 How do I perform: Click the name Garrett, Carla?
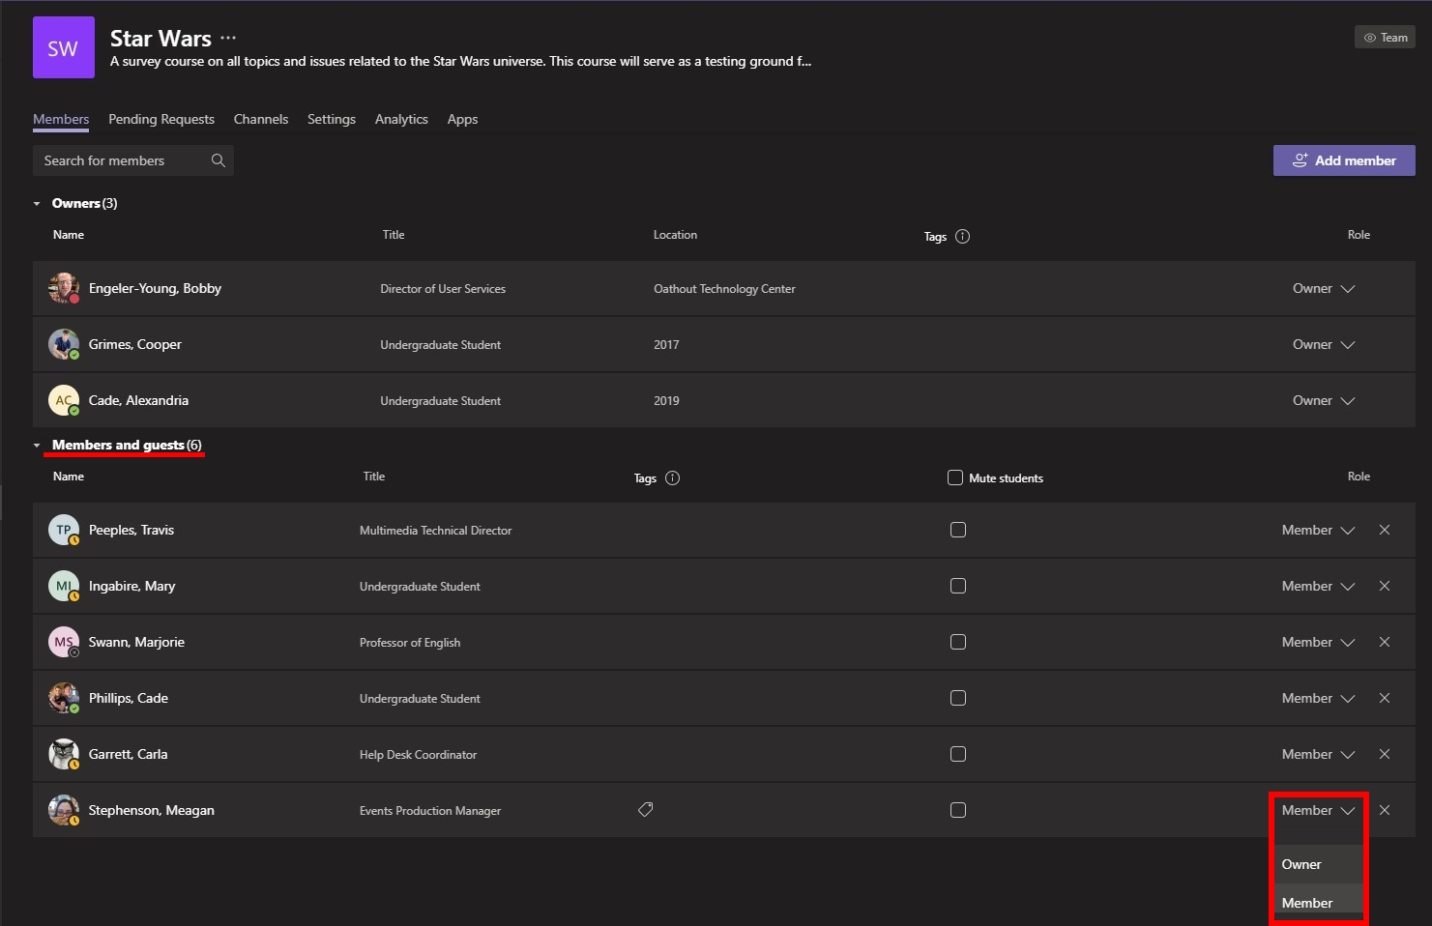[x=129, y=754]
